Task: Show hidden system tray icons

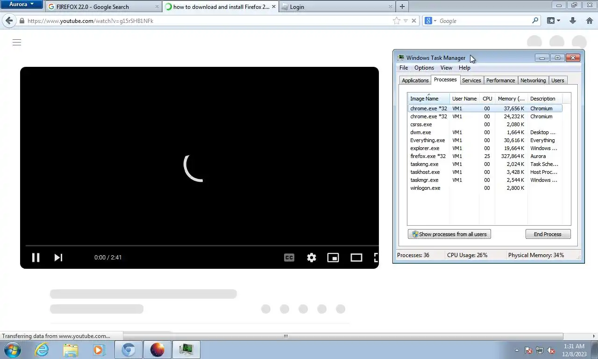Action: 517,350
